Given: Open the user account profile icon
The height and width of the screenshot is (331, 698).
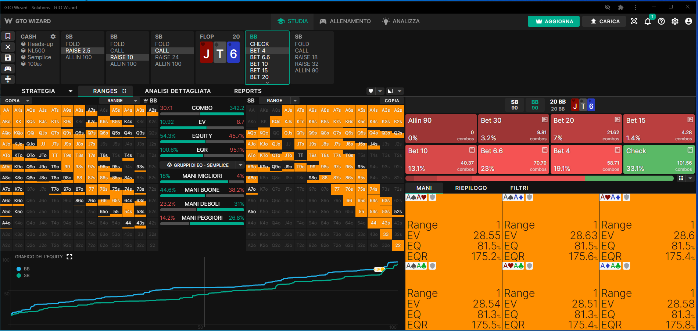Looking at the screenshot, I should 688,21.
